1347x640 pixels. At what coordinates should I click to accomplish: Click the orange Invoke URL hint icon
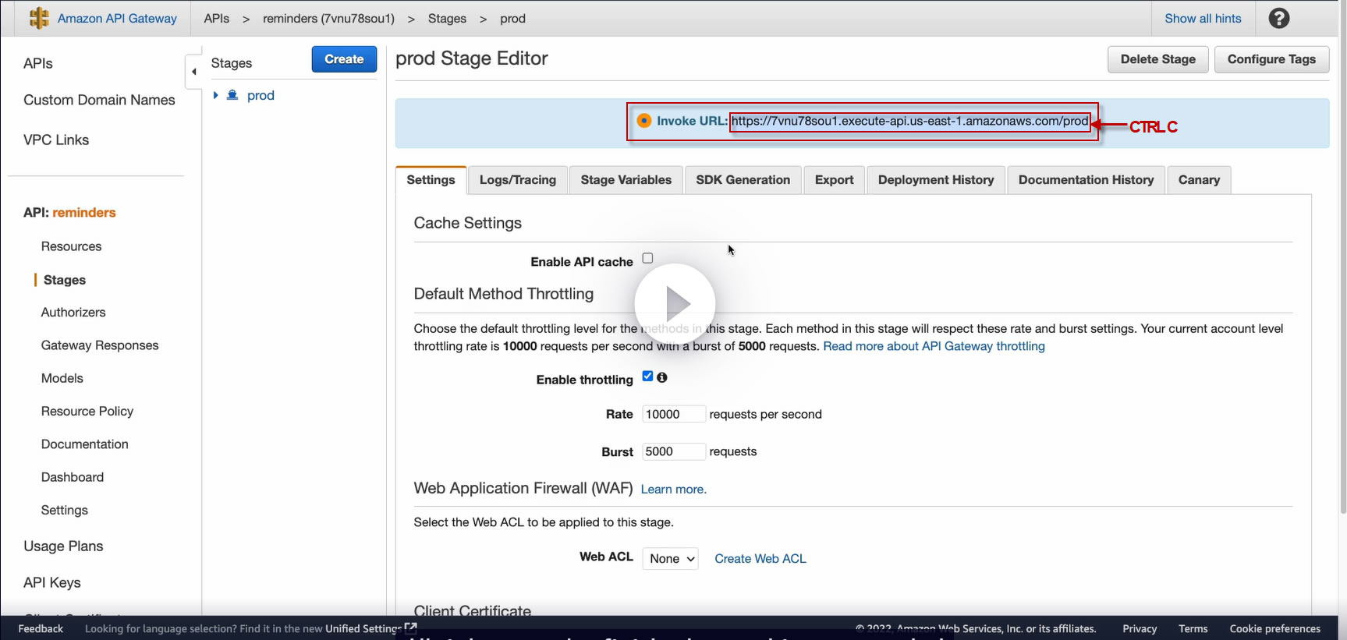[644, 121]
